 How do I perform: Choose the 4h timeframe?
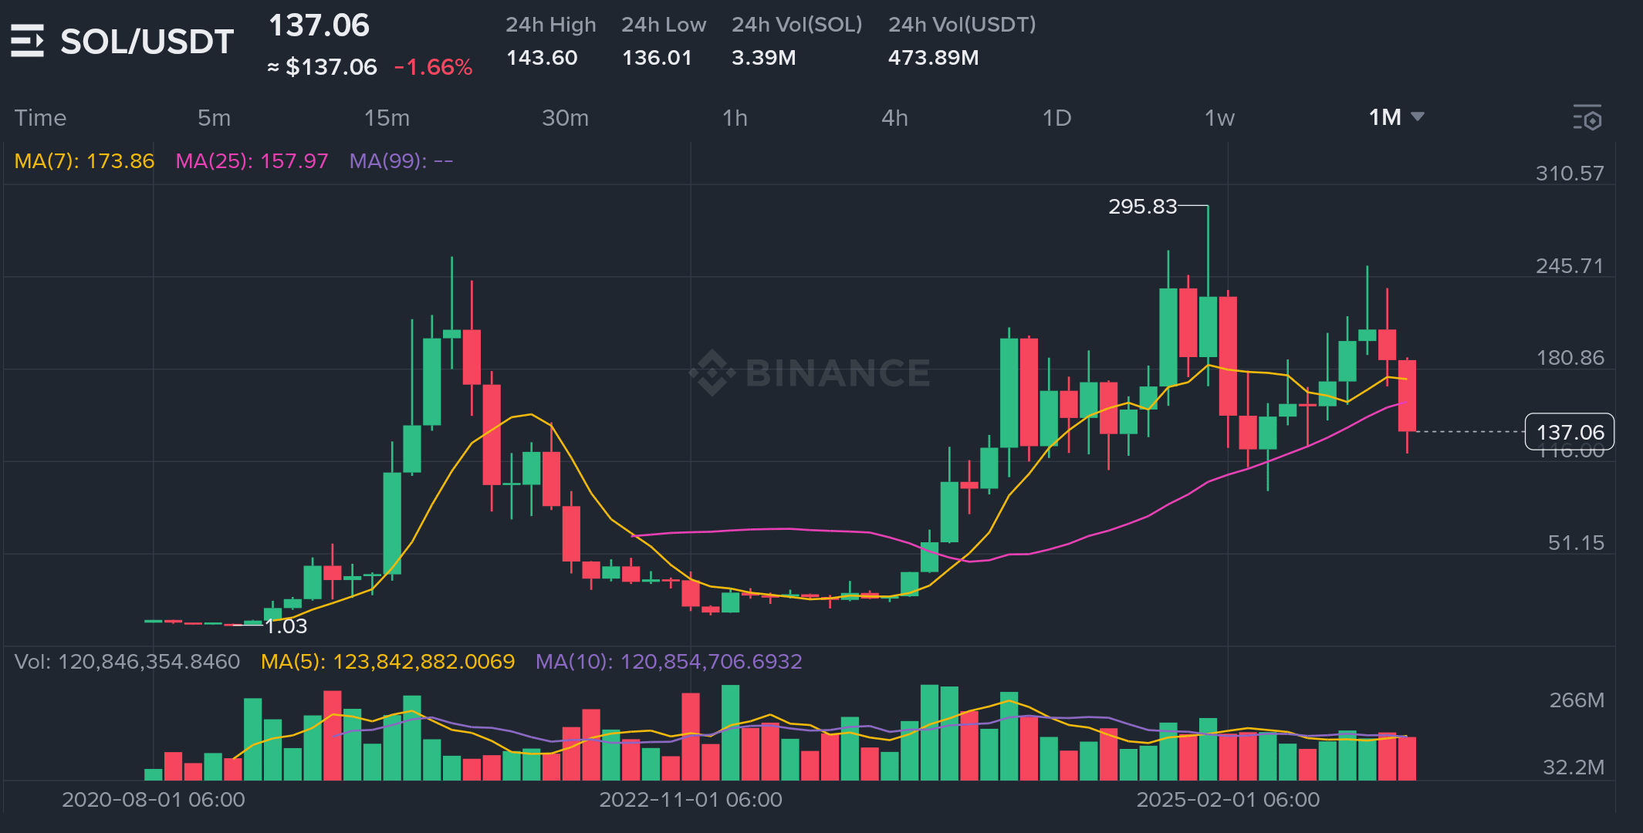[x=894, y=118]
